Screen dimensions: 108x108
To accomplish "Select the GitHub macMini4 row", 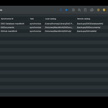I will tap(54, 31).
